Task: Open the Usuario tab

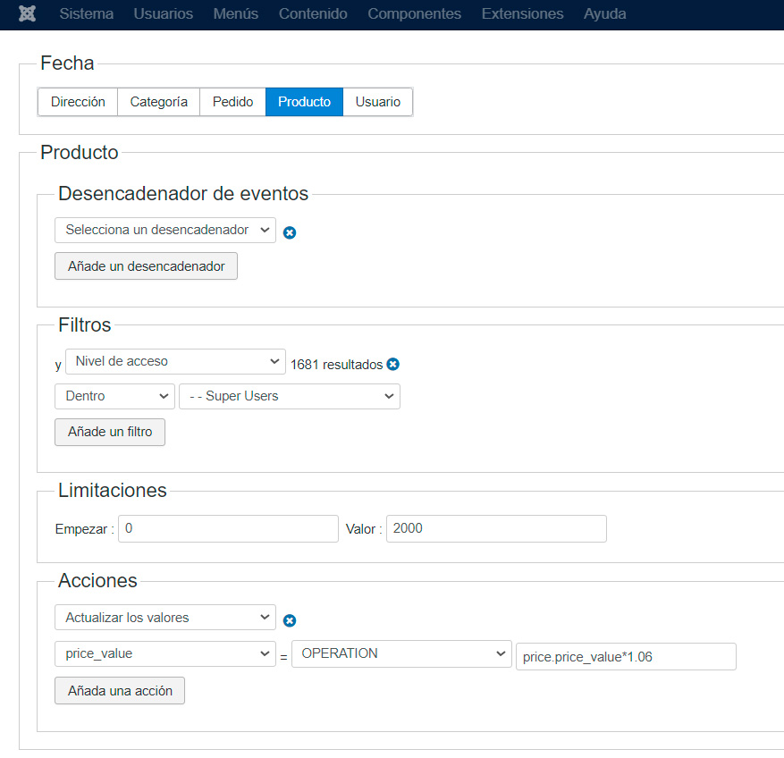Action: 377,102
